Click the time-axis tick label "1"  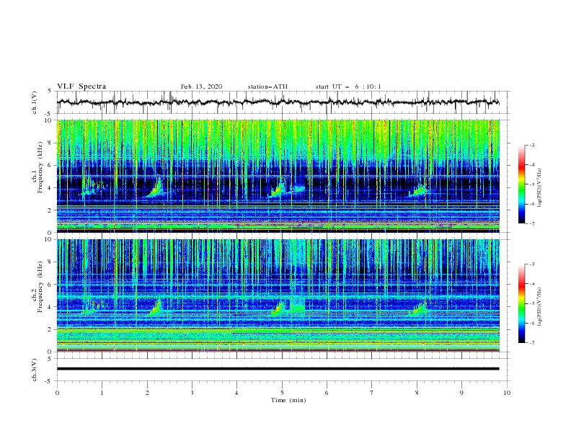coord(102,393)
